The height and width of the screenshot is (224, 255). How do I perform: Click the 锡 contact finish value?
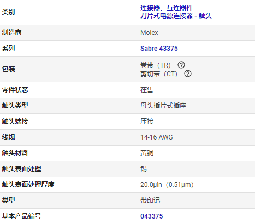tap(144, 169)
